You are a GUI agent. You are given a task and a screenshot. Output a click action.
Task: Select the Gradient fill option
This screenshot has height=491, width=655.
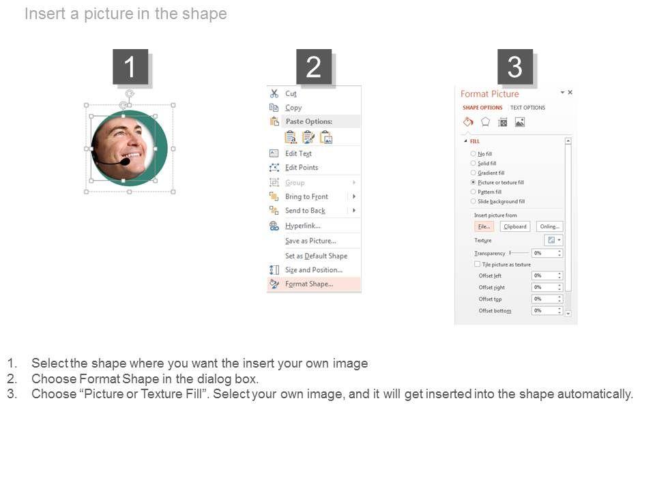474,173
